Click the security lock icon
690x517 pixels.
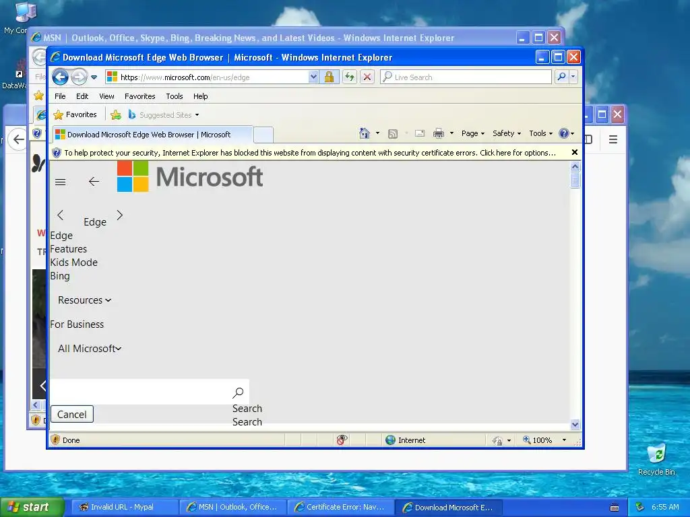329,77
